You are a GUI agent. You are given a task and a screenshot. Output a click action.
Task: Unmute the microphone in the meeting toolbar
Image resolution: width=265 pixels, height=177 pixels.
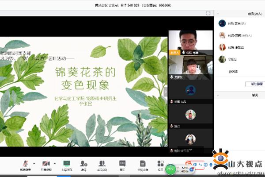pyautogui.click(x=25, y=165)
